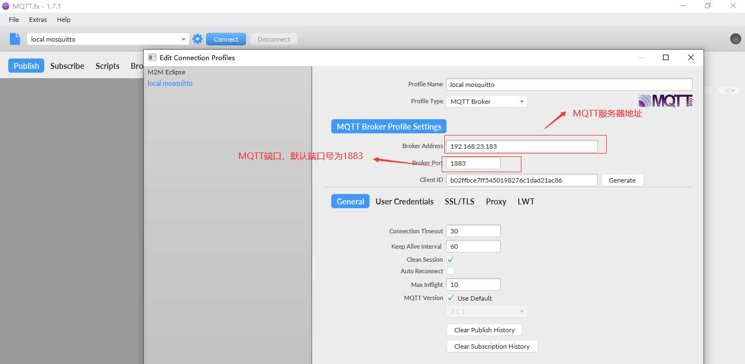
Task: Click the connection profile file icon
Action: tap(15, 39)
